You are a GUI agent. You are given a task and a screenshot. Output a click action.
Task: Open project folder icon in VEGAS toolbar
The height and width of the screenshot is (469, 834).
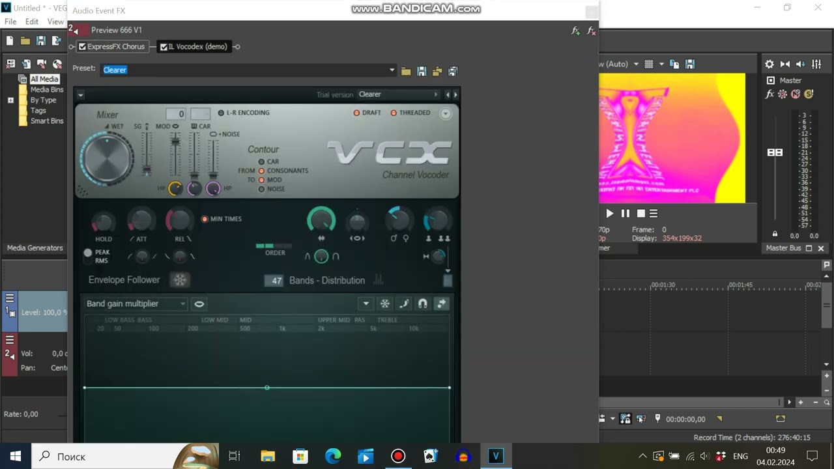[x=25, y=40]
